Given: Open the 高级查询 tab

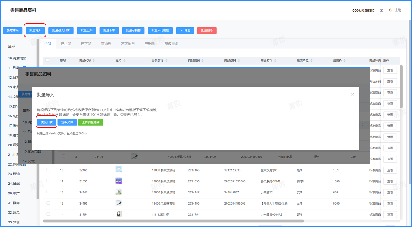Looking at the screenshot, I should [171, 44].
